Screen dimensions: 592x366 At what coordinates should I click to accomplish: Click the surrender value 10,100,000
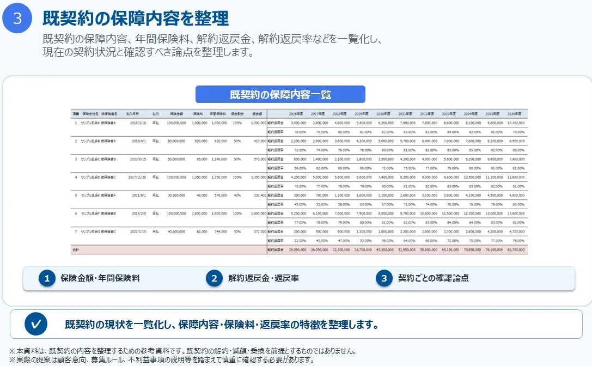pyautogui.click(x=516, y=123)
